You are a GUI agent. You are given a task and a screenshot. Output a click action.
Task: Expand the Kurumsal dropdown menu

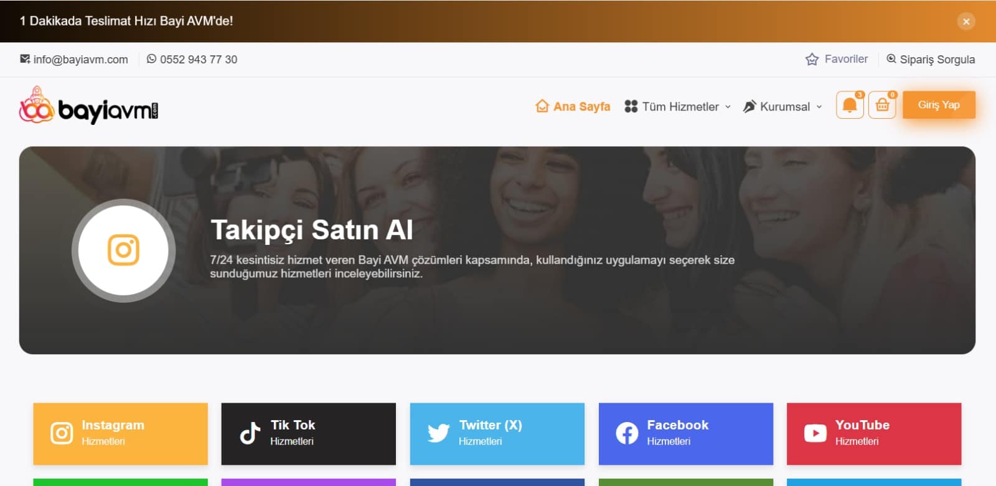click(782, 106)
